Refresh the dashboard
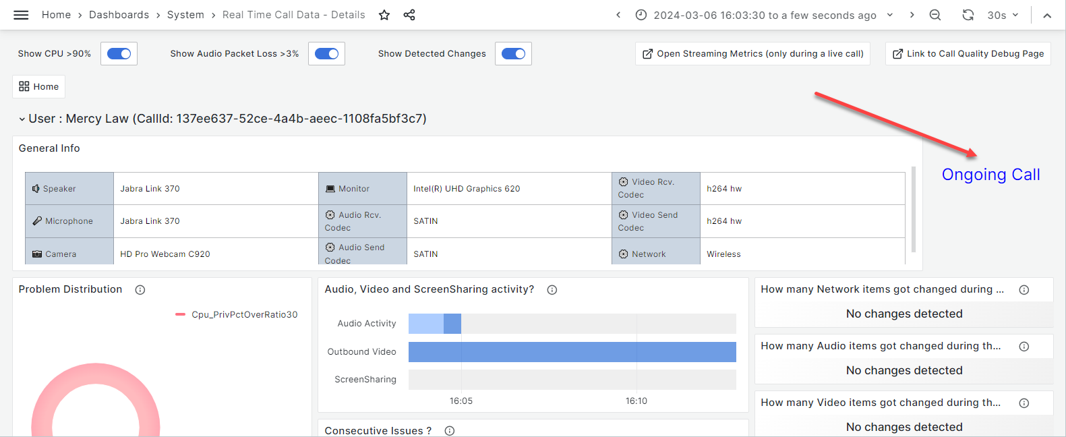Viewport: 1066px width, 437px height. click(968, 15)
